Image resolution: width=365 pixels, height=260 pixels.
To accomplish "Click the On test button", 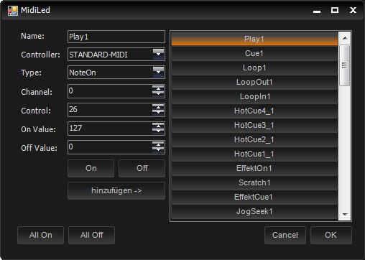I will (91, 168).
